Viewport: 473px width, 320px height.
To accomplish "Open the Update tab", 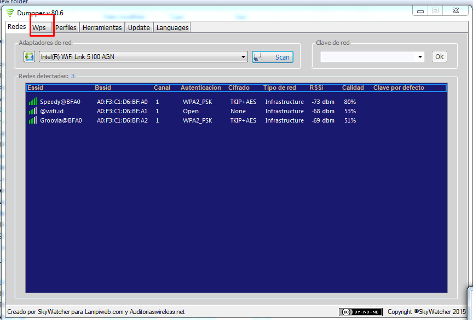I will click(x=139, y=27).
